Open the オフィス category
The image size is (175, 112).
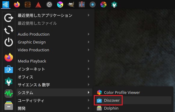pos(54,77)
